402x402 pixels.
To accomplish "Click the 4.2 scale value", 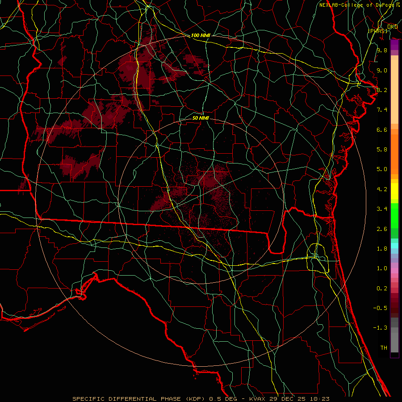I will tap(382, 189).
